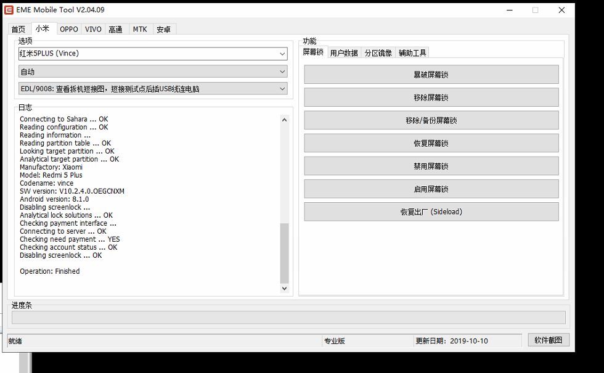
Task: Open the 辅助工具 function tab
Action: (x=412, y=53)
